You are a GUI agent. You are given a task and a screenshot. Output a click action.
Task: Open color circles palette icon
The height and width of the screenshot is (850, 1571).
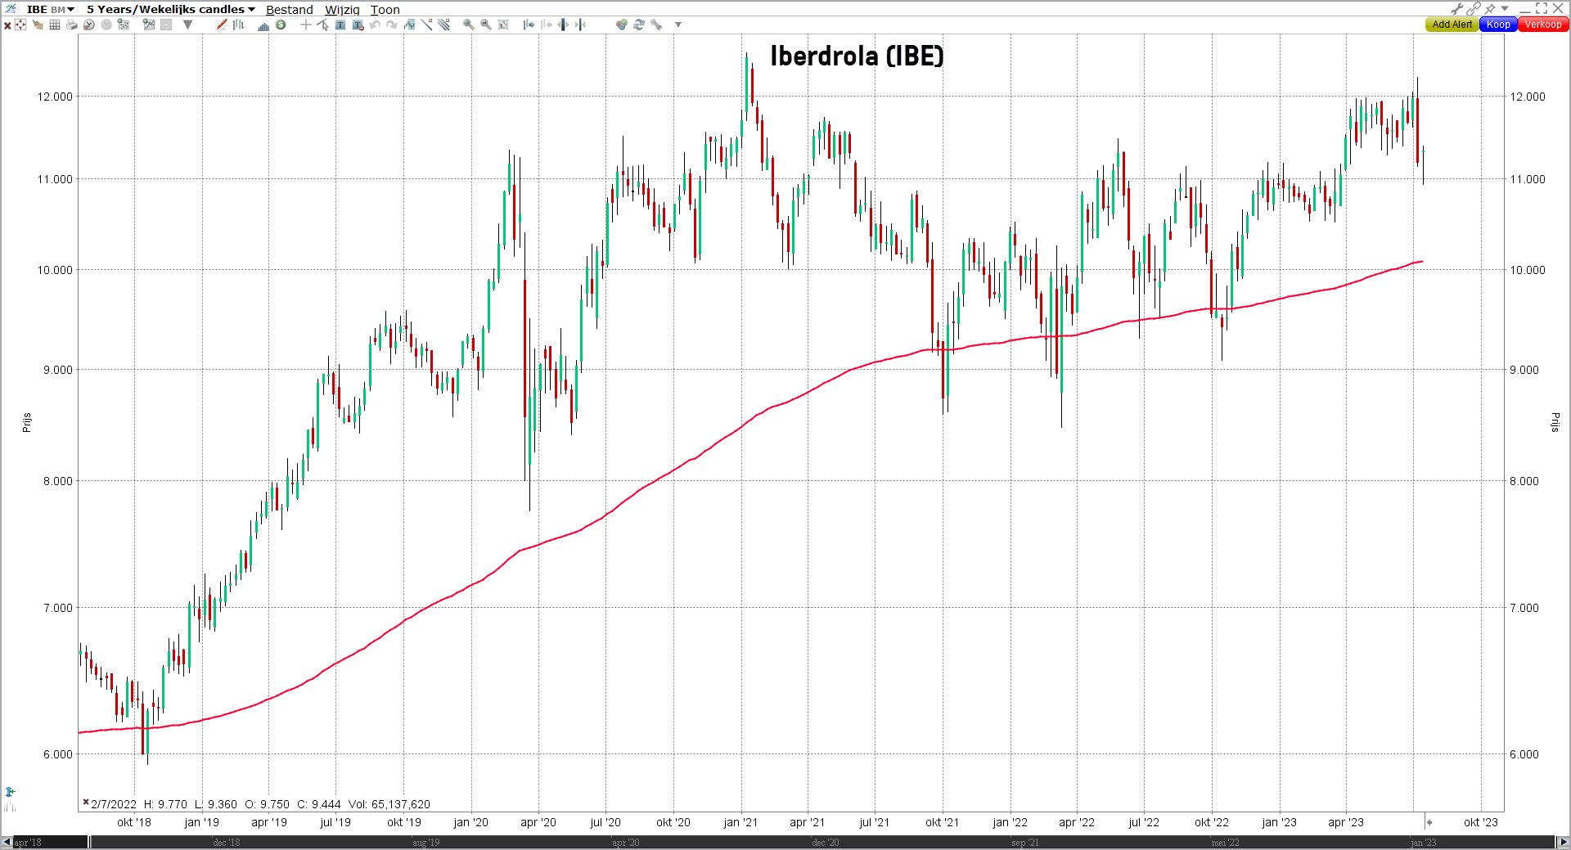click(x=622, y=25)
